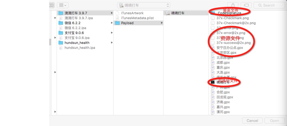Image resolution: width=287 pixels, height=126 pixels.
Task: Select the hundsun_health.ipa file icon
Action: tap(61, 48)
